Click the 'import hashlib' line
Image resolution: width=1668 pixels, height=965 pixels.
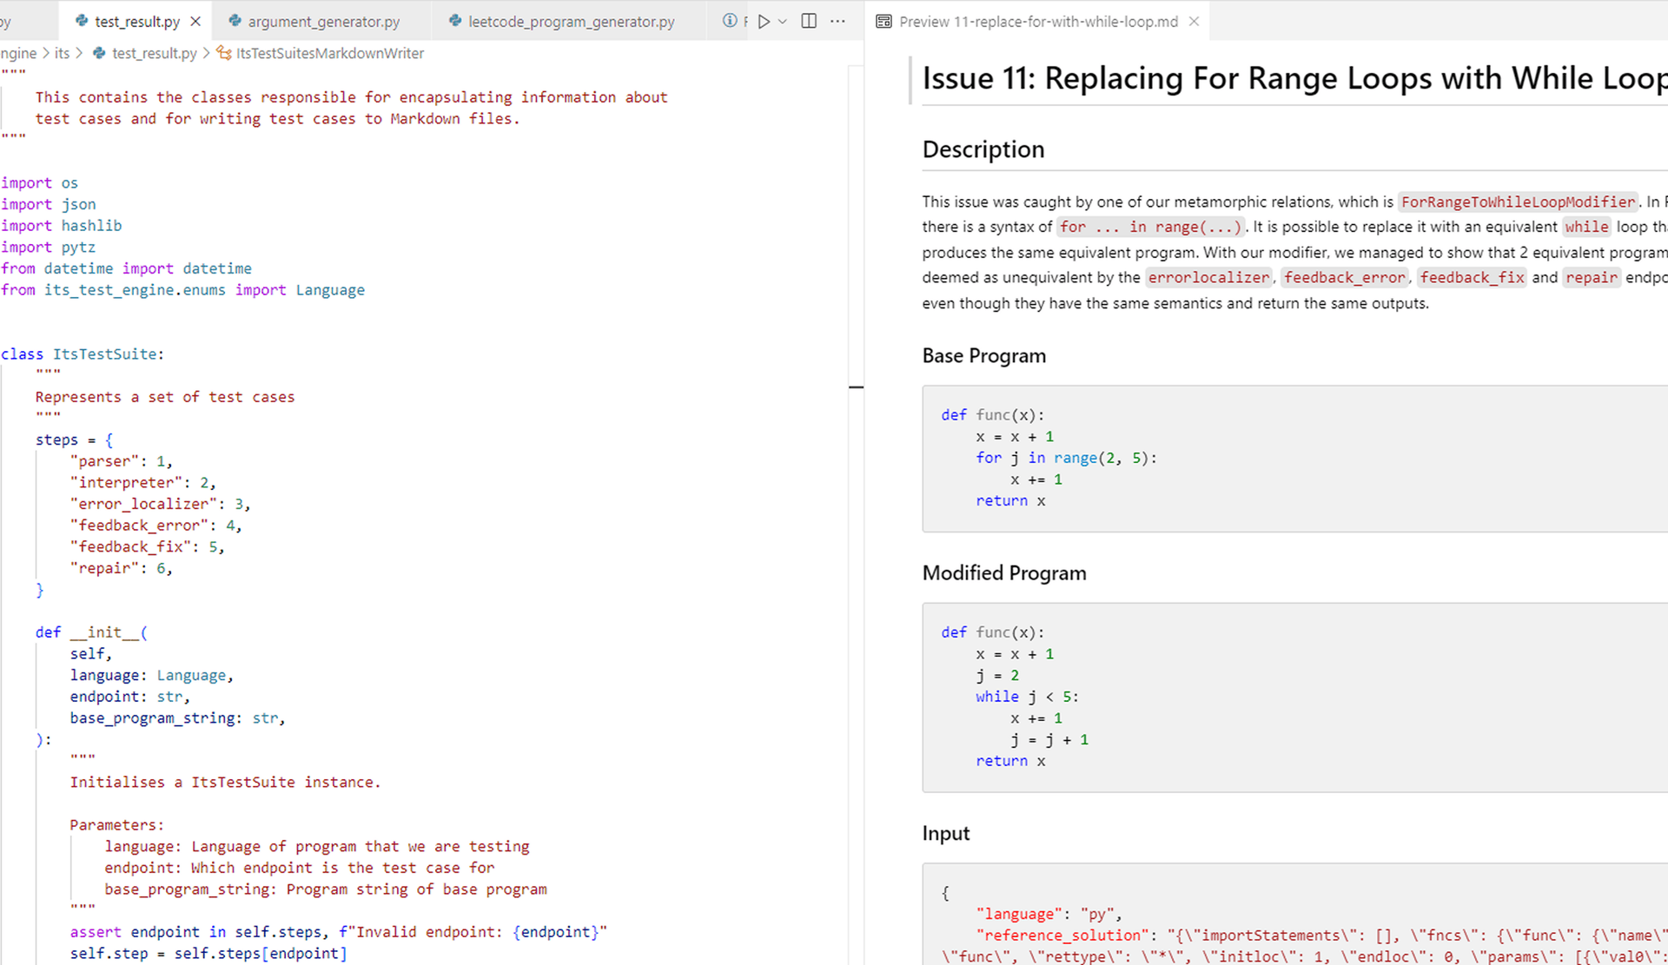tap(61, 225)
